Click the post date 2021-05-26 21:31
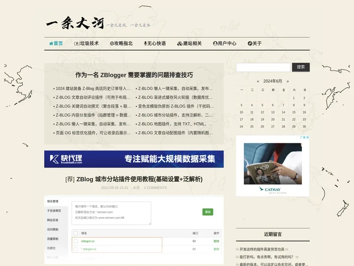The image size is (354, 266). click(115, 188)
